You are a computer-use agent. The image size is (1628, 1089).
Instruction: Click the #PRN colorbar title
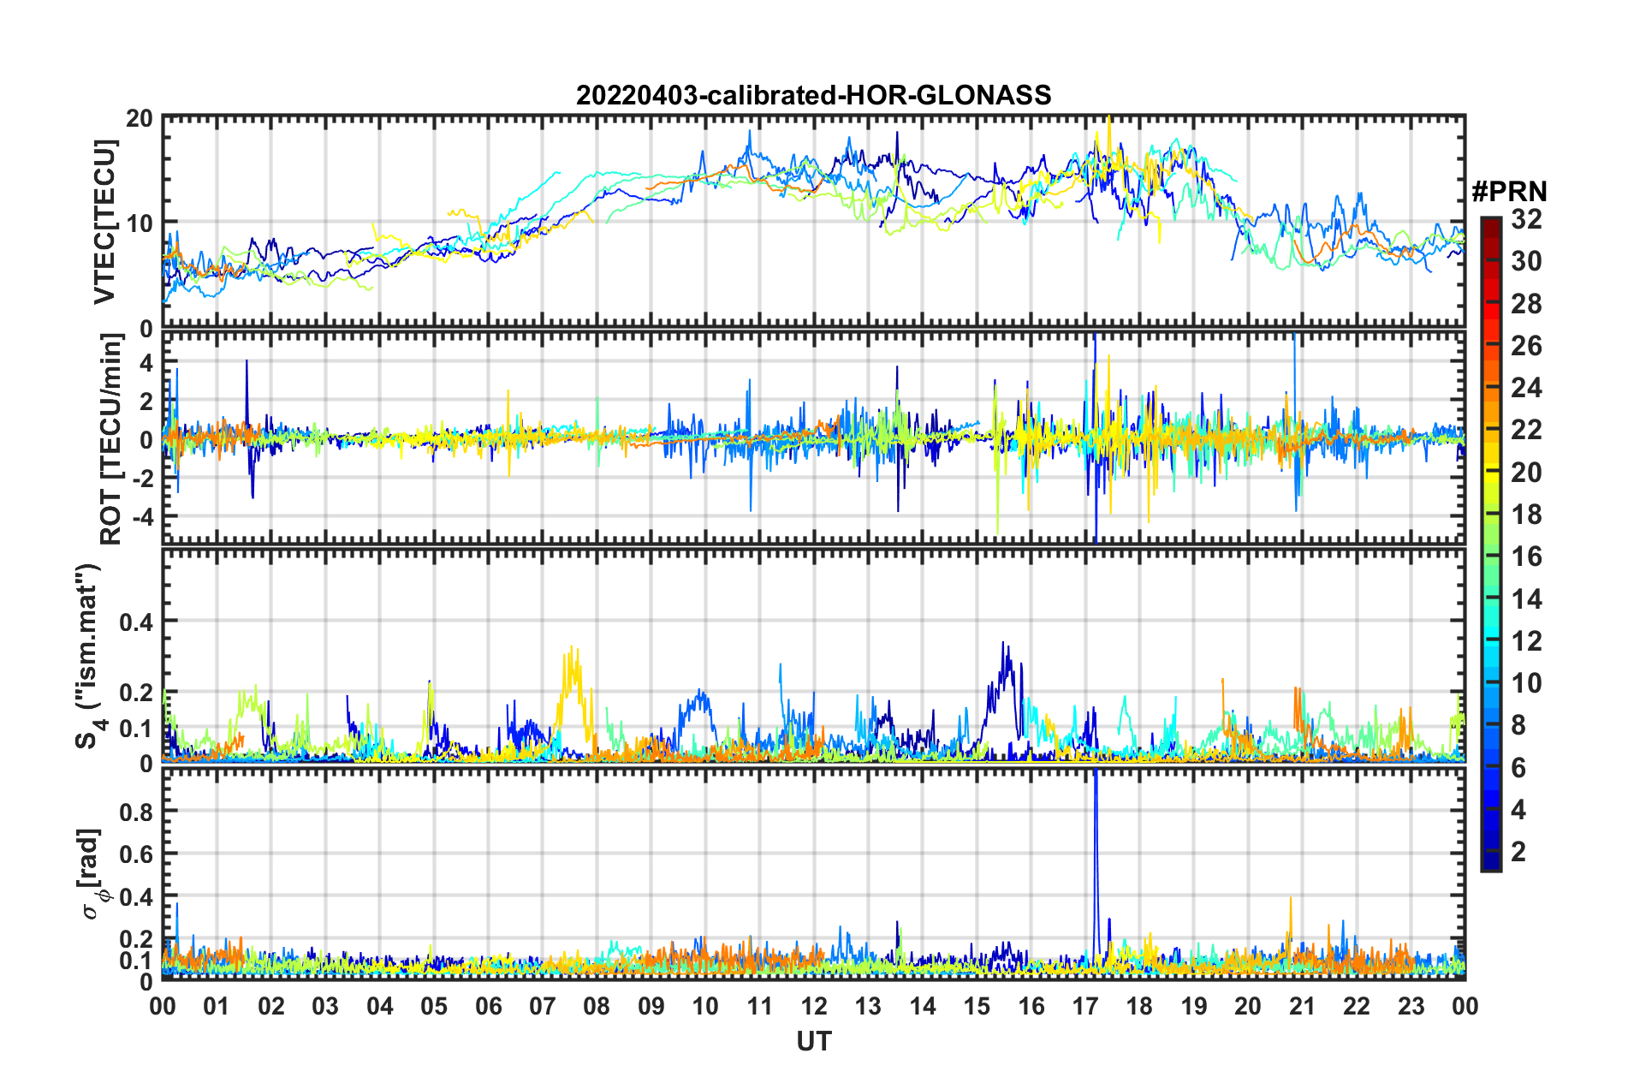click(x=1508, y=191)
